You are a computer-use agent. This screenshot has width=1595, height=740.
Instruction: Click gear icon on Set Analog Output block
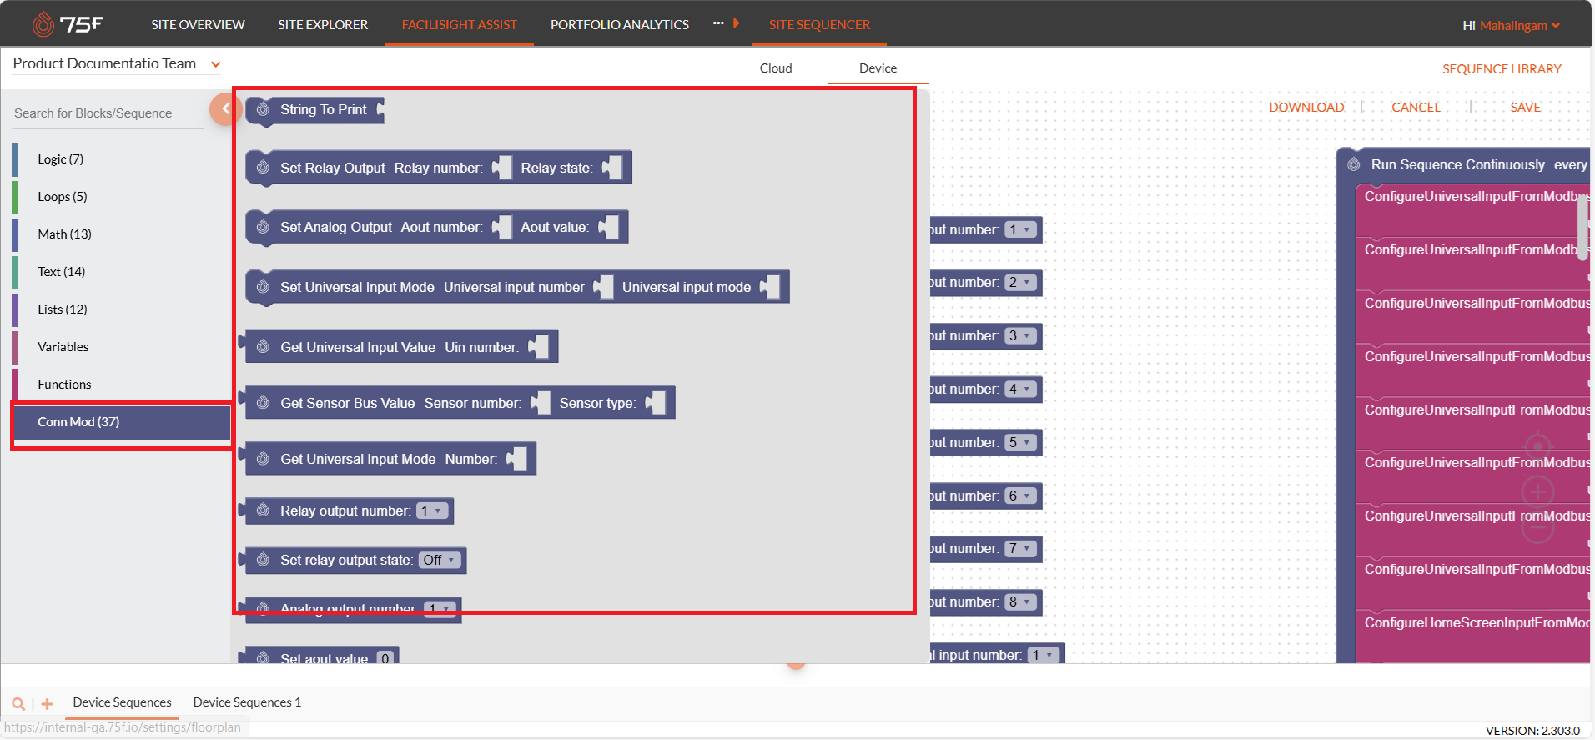pyautogui.click(x=263, y=227)
